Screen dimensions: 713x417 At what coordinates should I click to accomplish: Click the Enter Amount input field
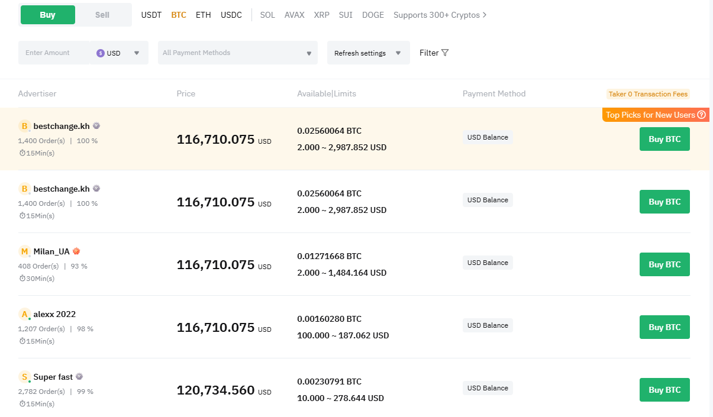tap(53, 53)
